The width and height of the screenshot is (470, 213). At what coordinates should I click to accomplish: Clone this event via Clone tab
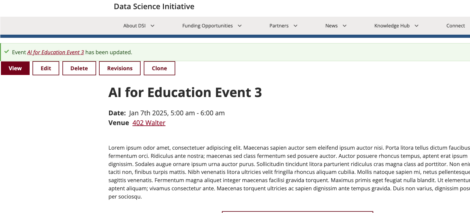pos(160,68)
